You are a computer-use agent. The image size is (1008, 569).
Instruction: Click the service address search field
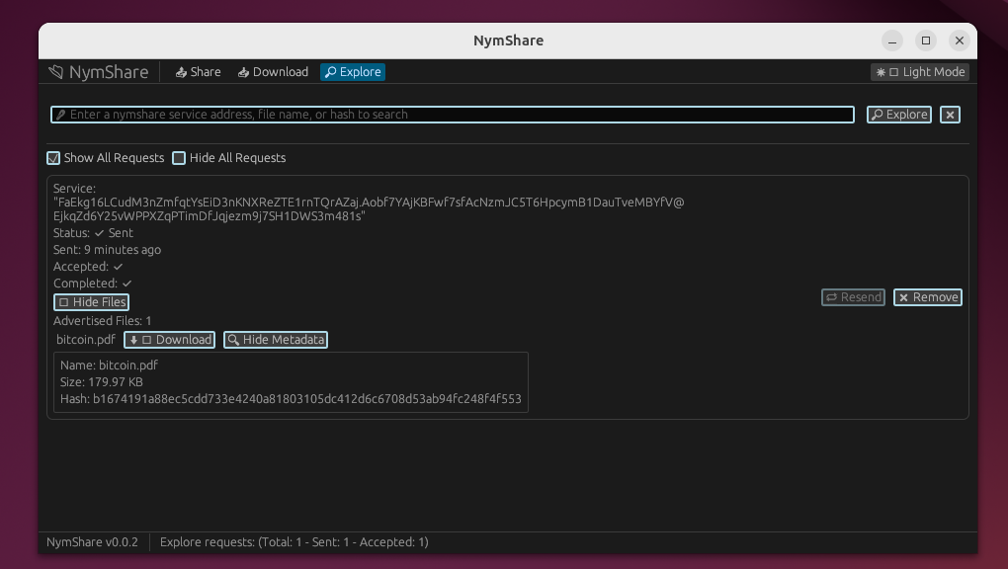click(455, 115)
